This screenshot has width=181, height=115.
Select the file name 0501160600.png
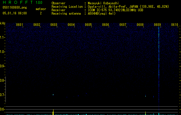(15, 7)
